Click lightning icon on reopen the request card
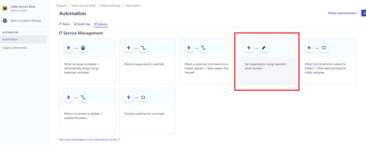366x145 pixels. tap(189, 48)
